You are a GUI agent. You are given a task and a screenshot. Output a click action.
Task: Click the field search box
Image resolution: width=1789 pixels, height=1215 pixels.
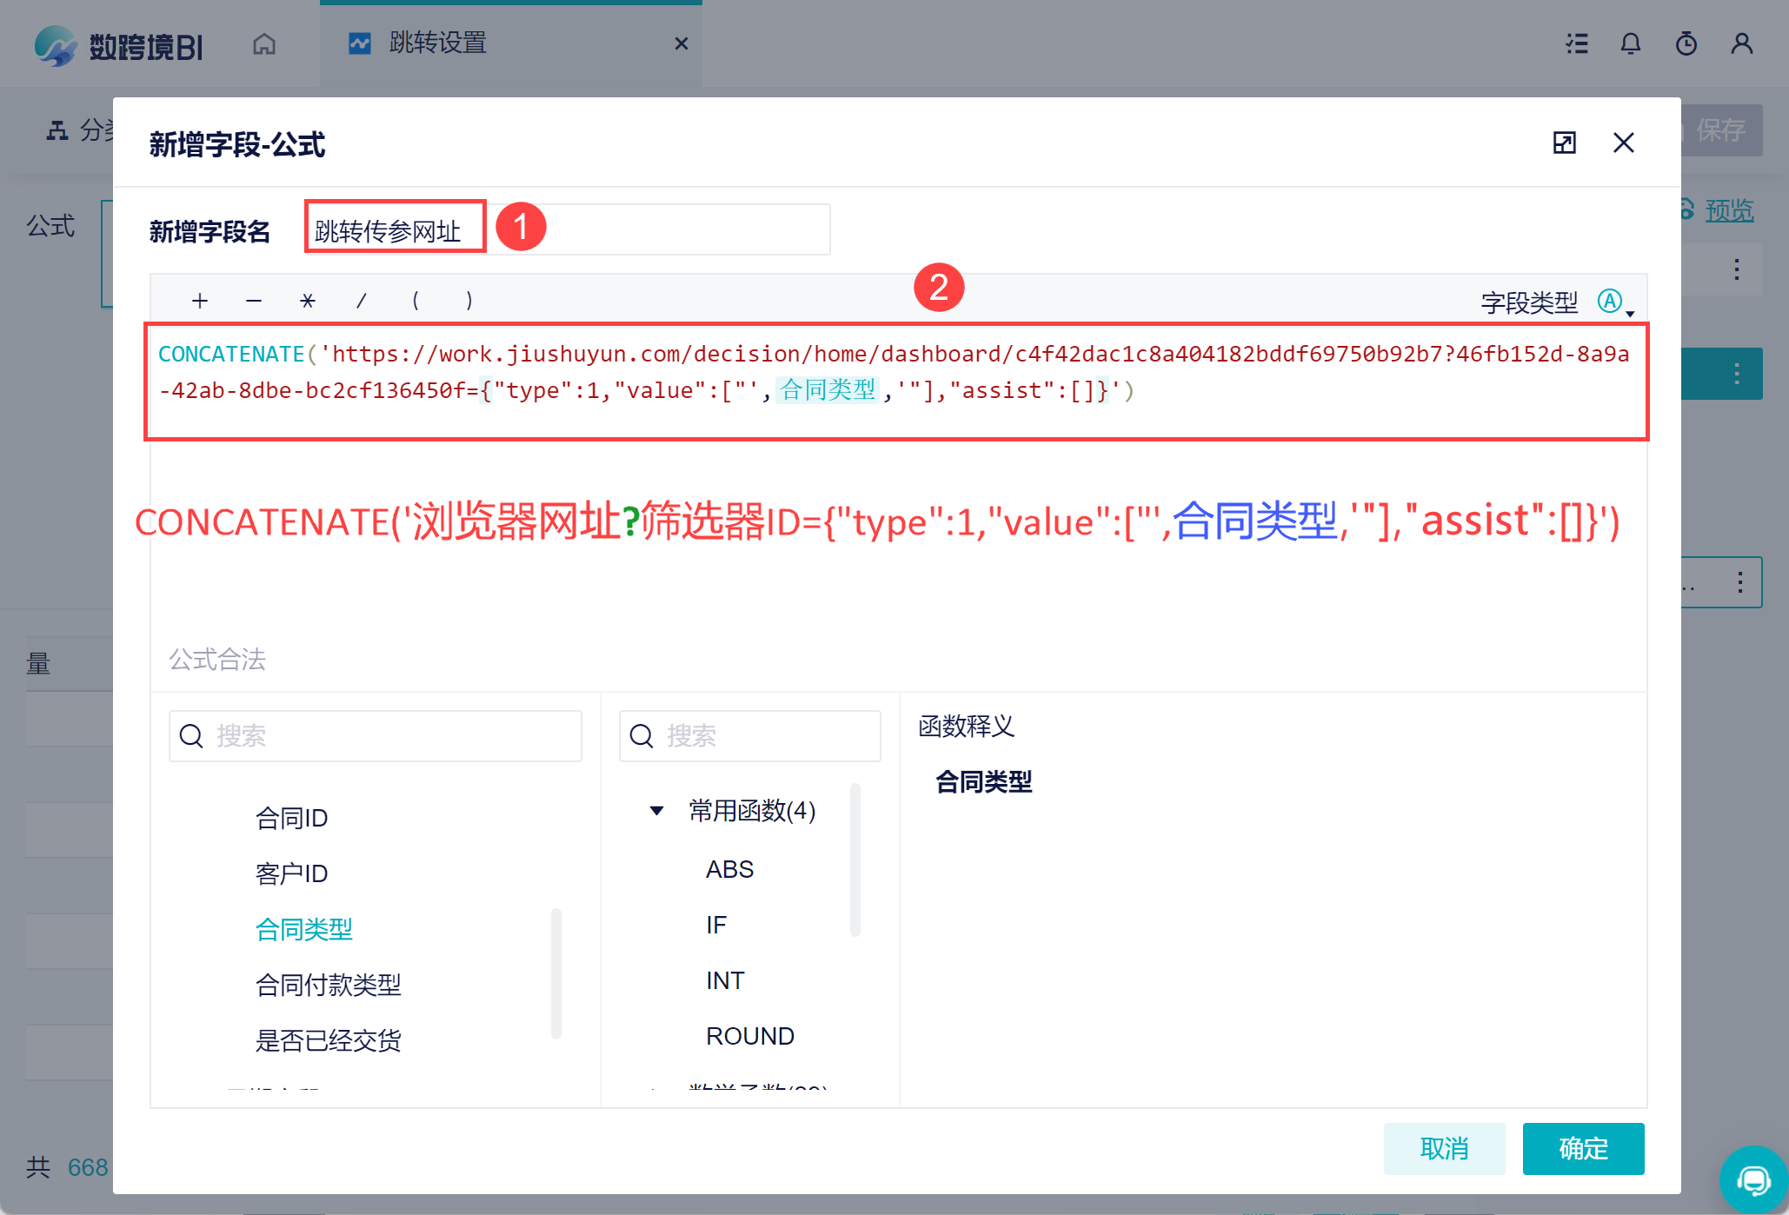[376, 736]
